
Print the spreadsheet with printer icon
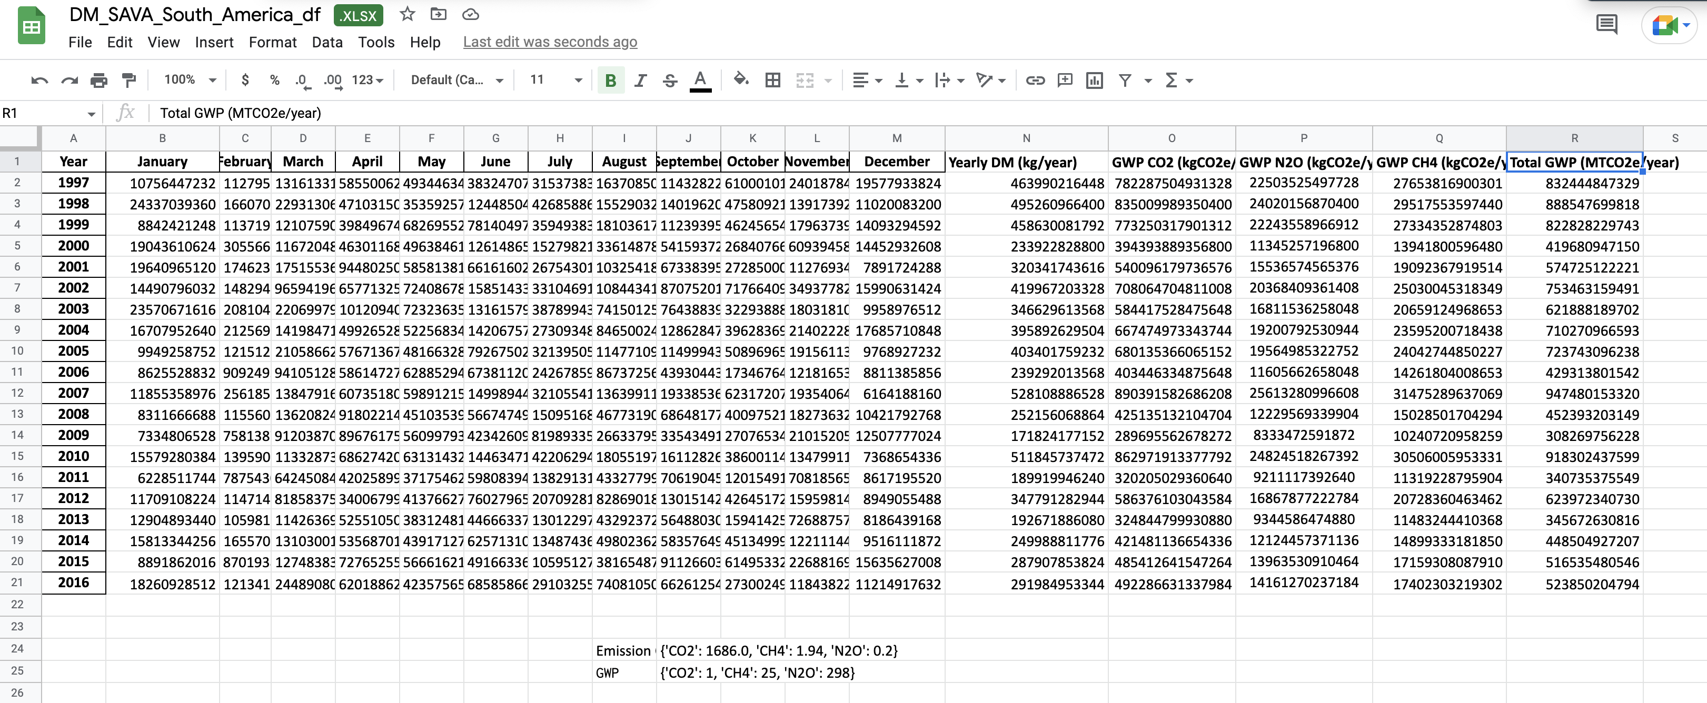click(x=99, y=81)
